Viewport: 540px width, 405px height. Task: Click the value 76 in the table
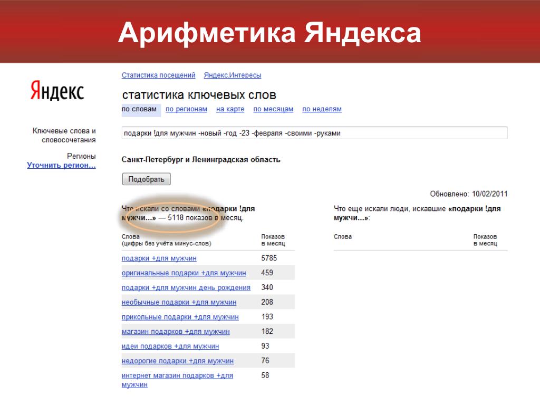(265, 361)
